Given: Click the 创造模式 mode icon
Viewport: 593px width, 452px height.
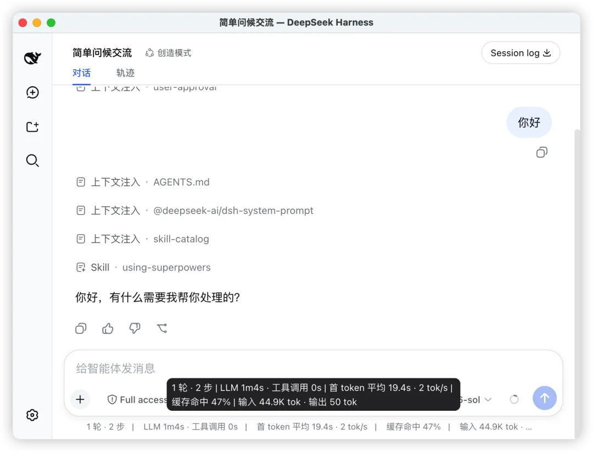Looking at the screenshot, I should [150, 53].
